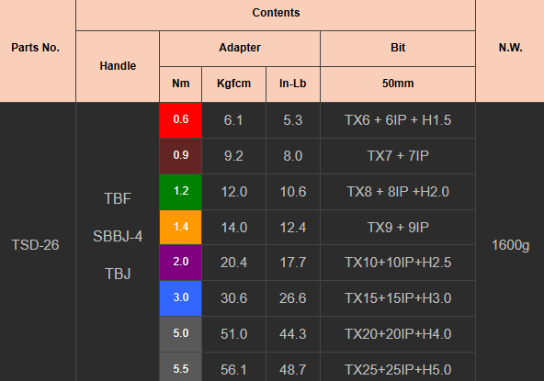Select the TX6 + 6IP + H1.5 bit cell
Image resolution: width=544 pixels, height=381 pixels.
398,120
